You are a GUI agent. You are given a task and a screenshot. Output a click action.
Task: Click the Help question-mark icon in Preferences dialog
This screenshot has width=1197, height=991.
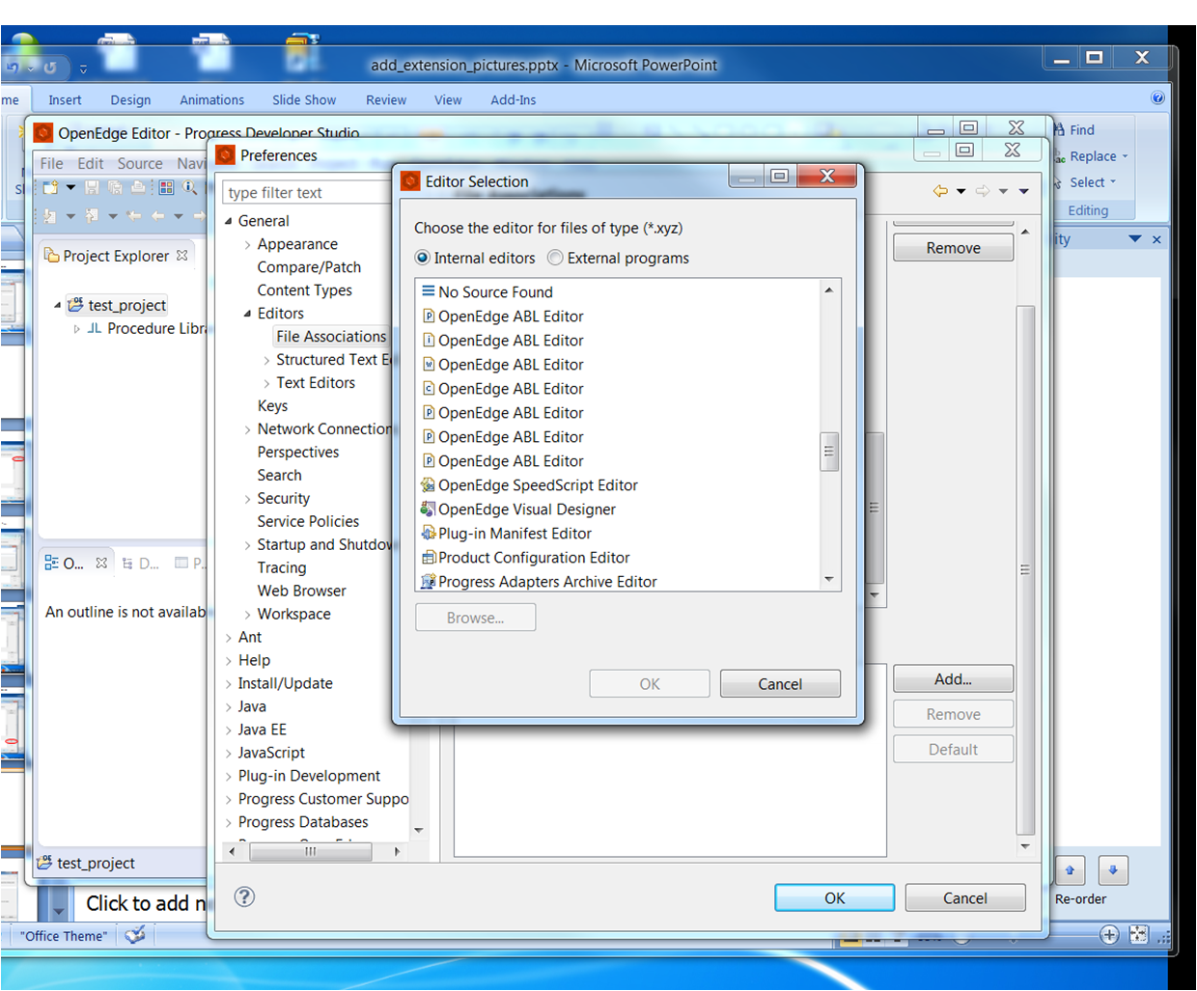(x=244, y=897)
